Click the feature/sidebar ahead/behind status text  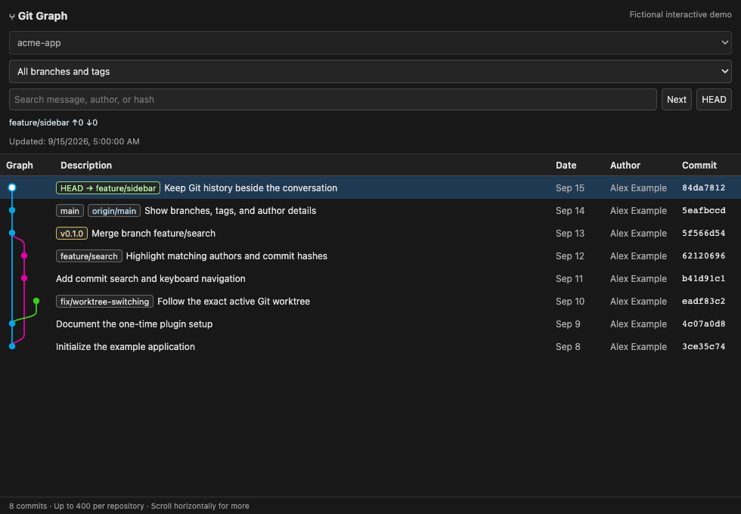(x=54, y=122)
